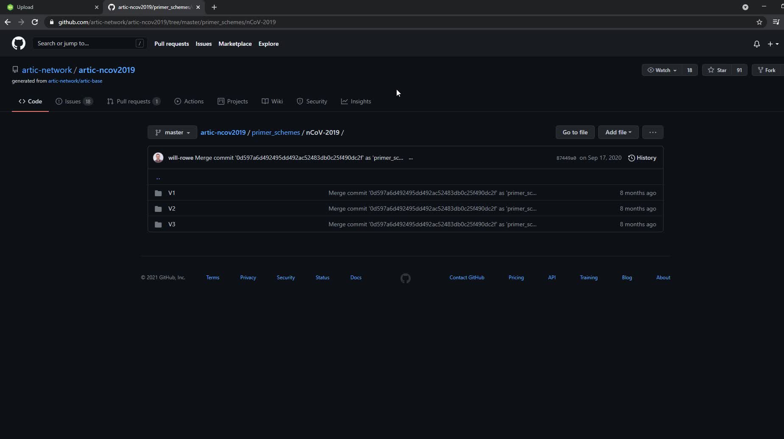This screenshot has height=439, width=784.
Task: Click the GitHub Octocat home logo
Action: pos(19,43)
